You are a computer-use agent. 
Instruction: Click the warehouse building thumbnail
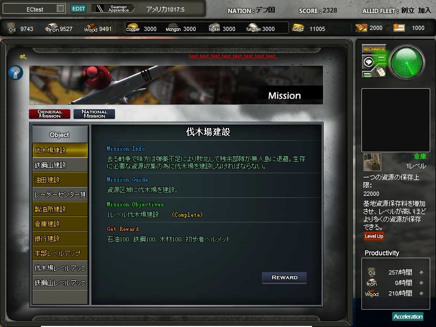coord(372,162)
